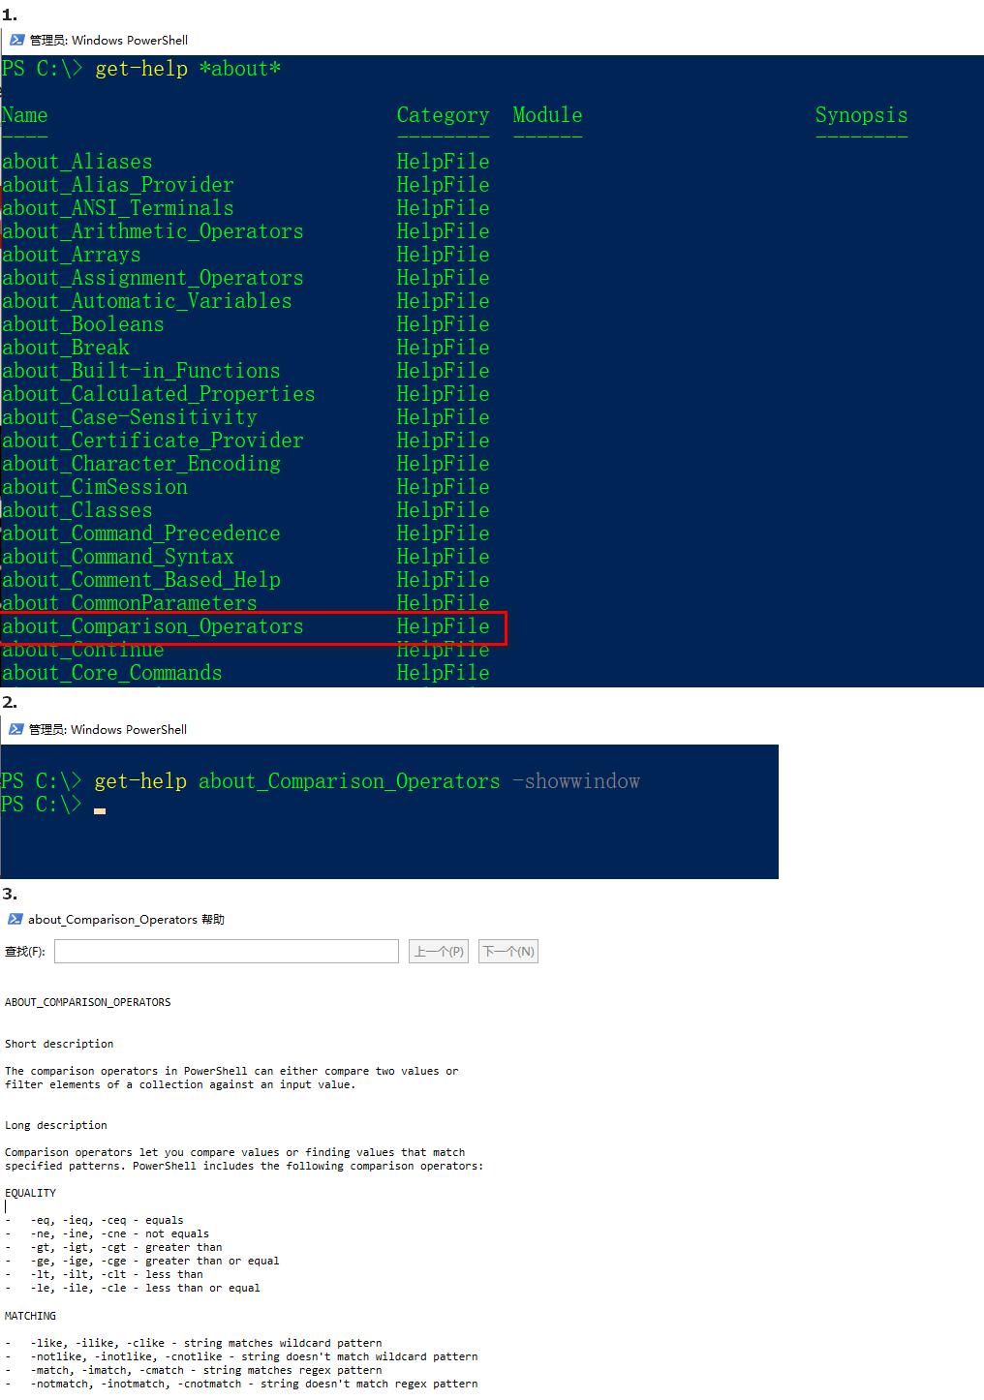Viewport: 984px width, 1400px height.
Task: Click the Module column header
Action: tap(547, 115)
